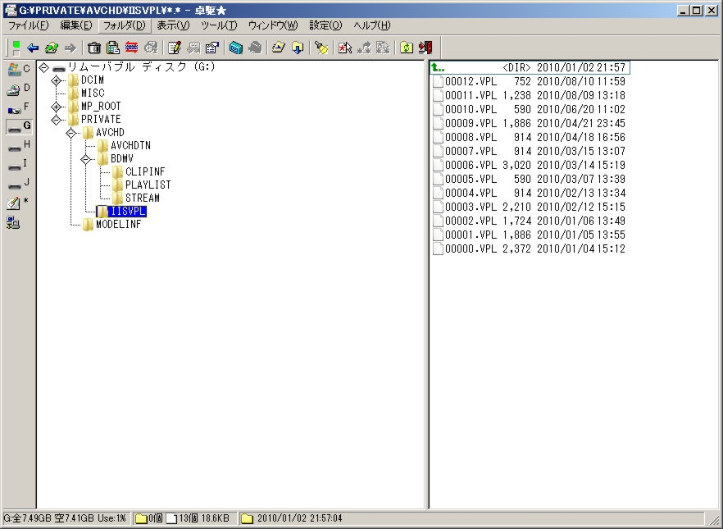
Task: Click the notepad with pencil edit icon
Action: tap(174, 48)
